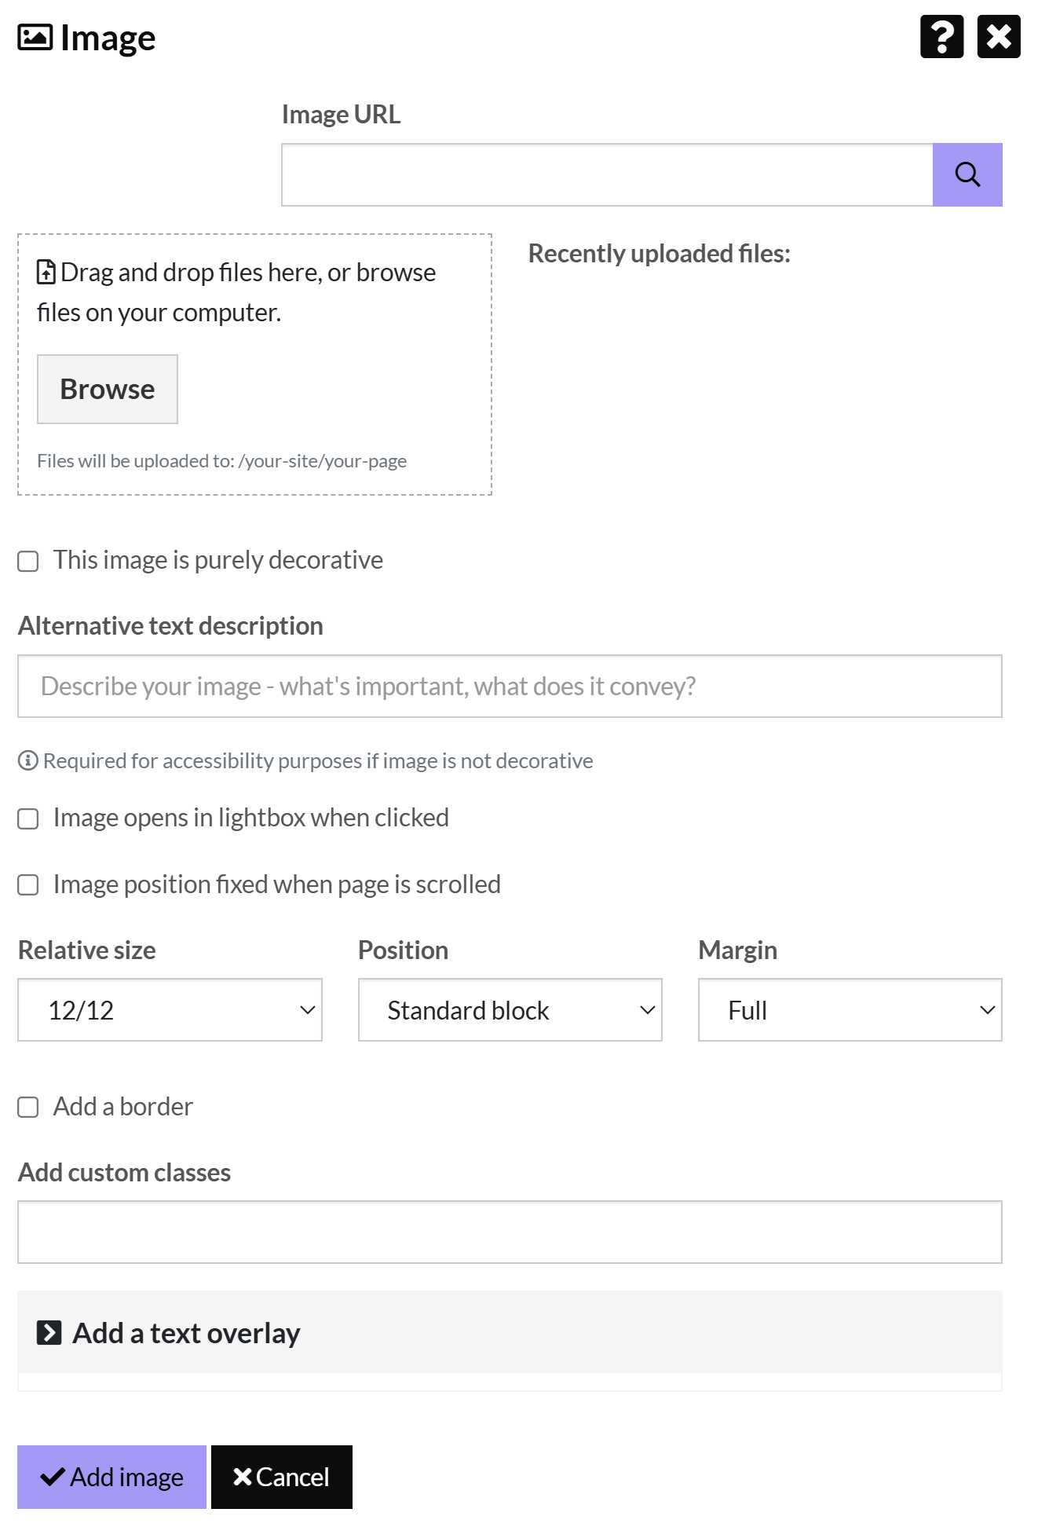
Task: Click the Image URL search magnifier icon
Action: click(x=967, y=174)
